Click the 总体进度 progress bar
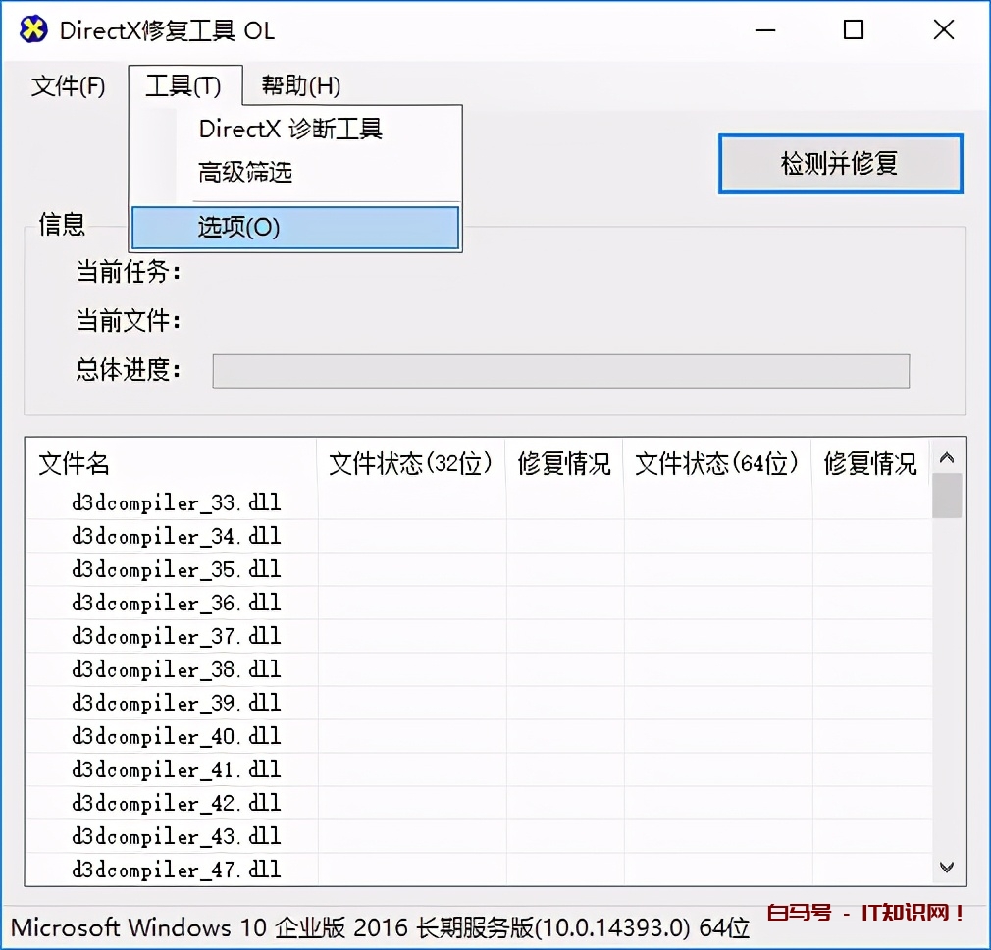Screen dimensions: 991x950 coord(560,371)
